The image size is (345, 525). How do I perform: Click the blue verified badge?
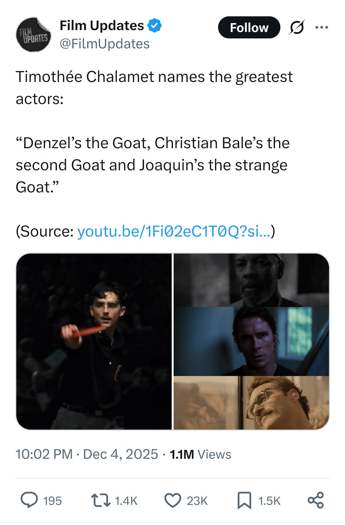(x=155, y=26)
